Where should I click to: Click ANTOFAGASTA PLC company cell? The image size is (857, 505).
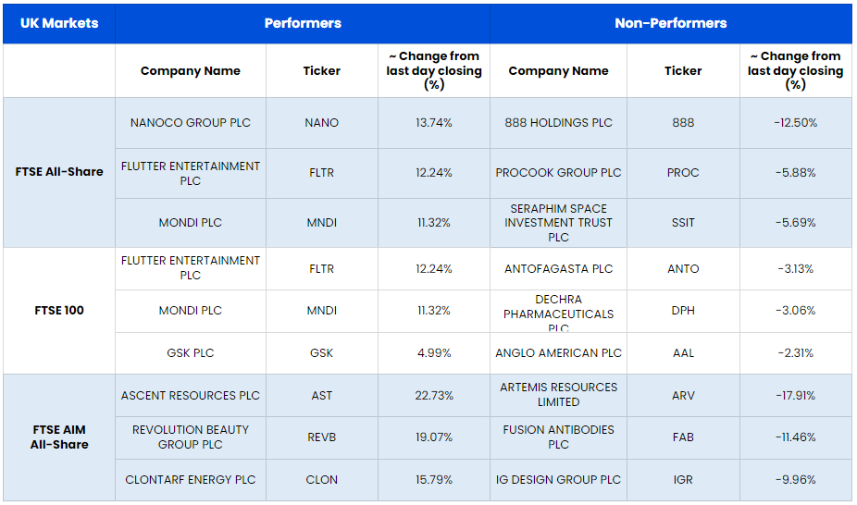558,269
